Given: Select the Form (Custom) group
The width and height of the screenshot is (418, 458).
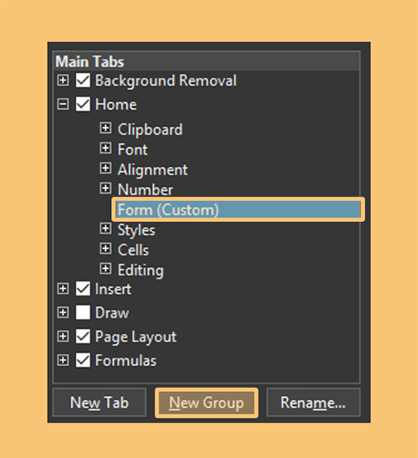Looking at the screenshot, I should pyautogui.click(x=238, y=209).
